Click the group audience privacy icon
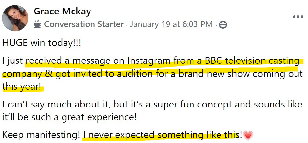Screen dimensions: 308x143 (x=223, y=24)
